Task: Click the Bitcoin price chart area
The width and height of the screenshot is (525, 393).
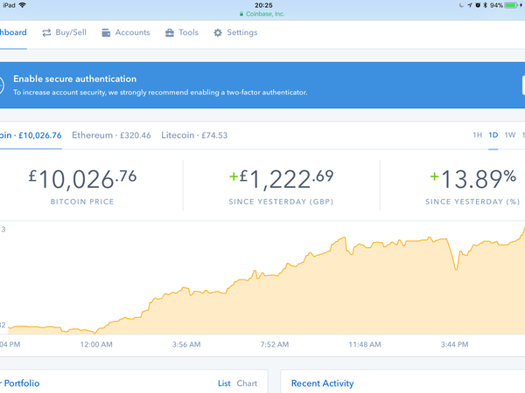Action: click(x=266, y=280)
